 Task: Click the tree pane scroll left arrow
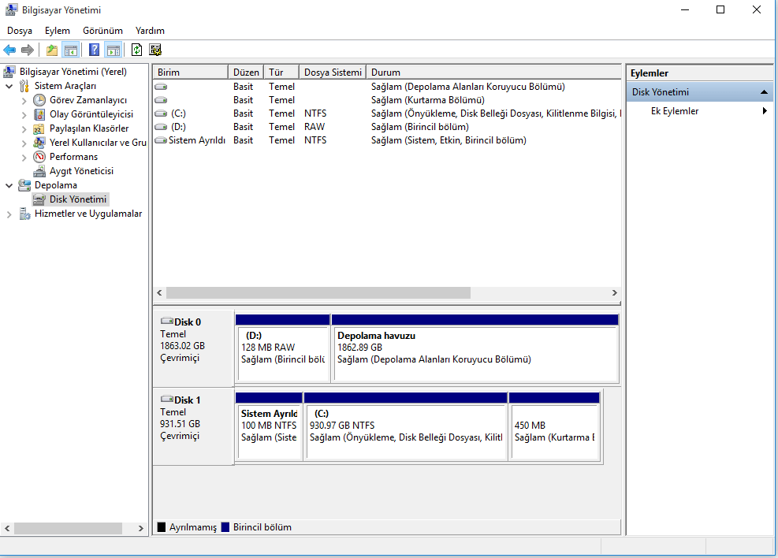pos(7,528)
